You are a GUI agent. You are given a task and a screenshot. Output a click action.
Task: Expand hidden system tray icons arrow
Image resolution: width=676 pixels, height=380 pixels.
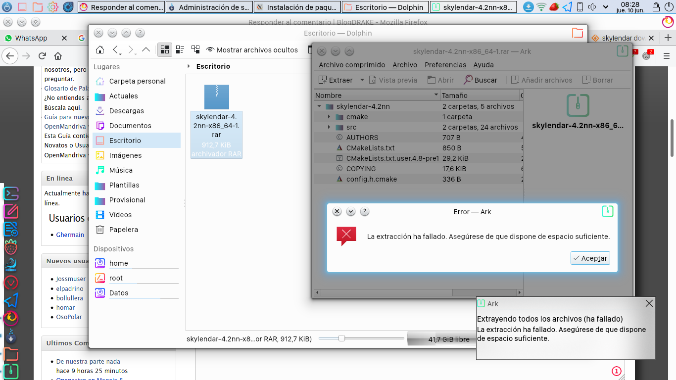[605, 7]
